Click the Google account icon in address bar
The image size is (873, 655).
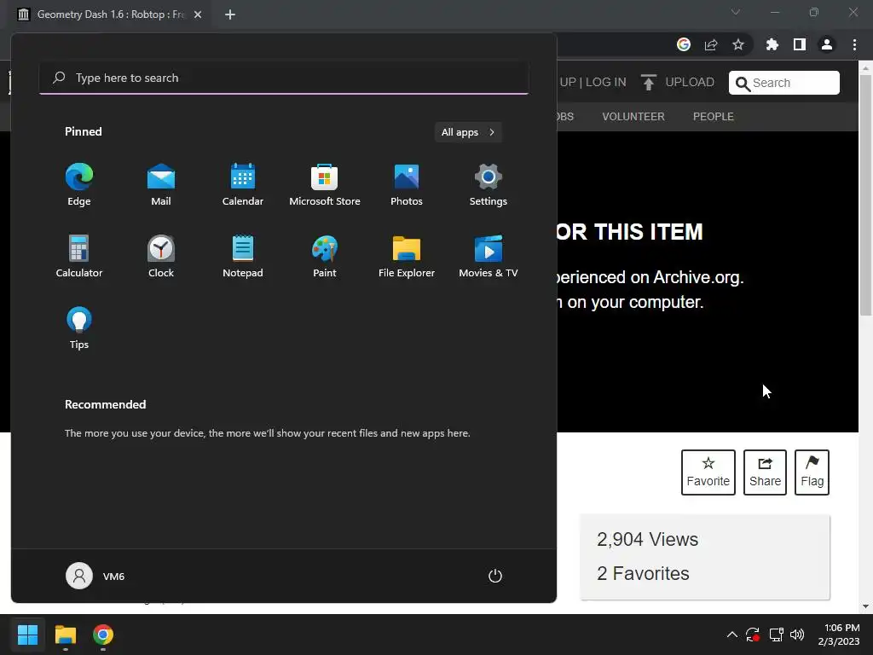pyautogui.click(x=684, y=44)
